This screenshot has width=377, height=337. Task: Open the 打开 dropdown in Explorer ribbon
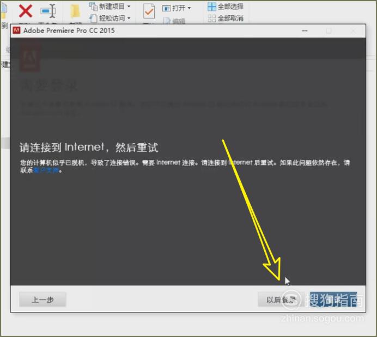tap(177, 8)
